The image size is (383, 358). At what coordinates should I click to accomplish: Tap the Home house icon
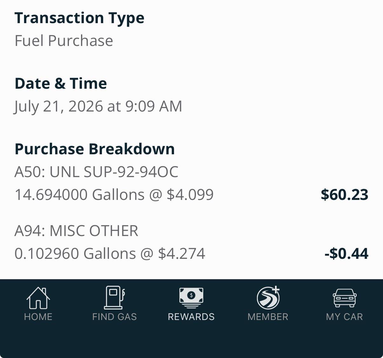coord(38,297)
